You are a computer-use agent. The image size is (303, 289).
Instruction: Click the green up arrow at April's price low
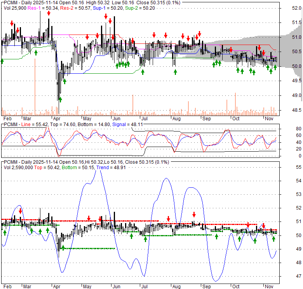(x=60, y=99)
